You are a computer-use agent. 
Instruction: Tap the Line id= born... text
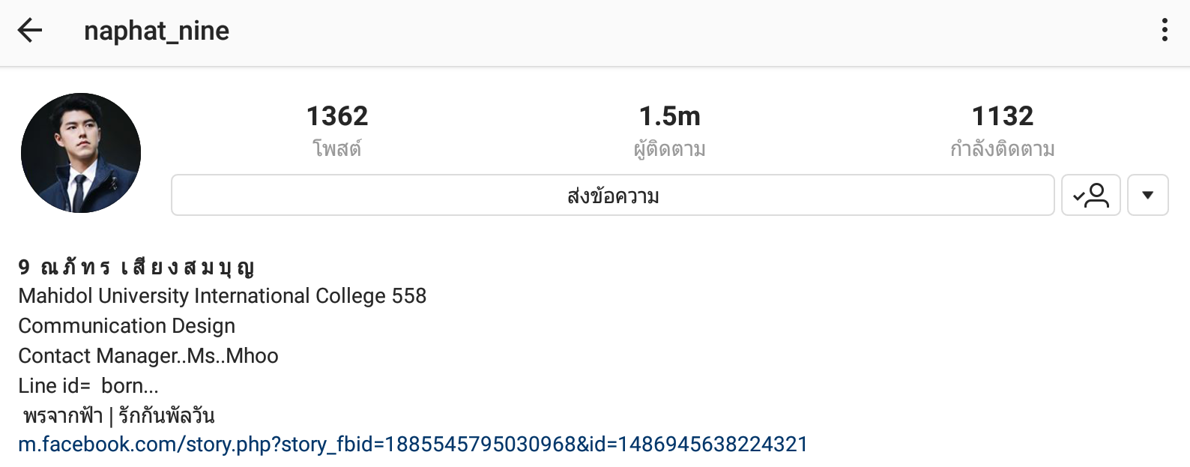[88, 386]
